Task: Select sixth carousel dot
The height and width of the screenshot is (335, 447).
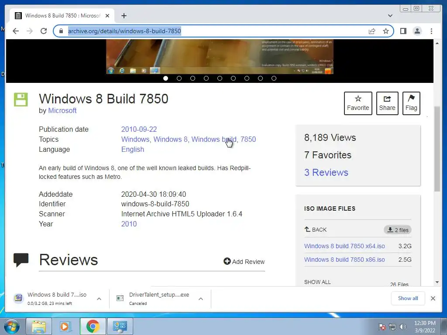Action: (x=233, y=78)
